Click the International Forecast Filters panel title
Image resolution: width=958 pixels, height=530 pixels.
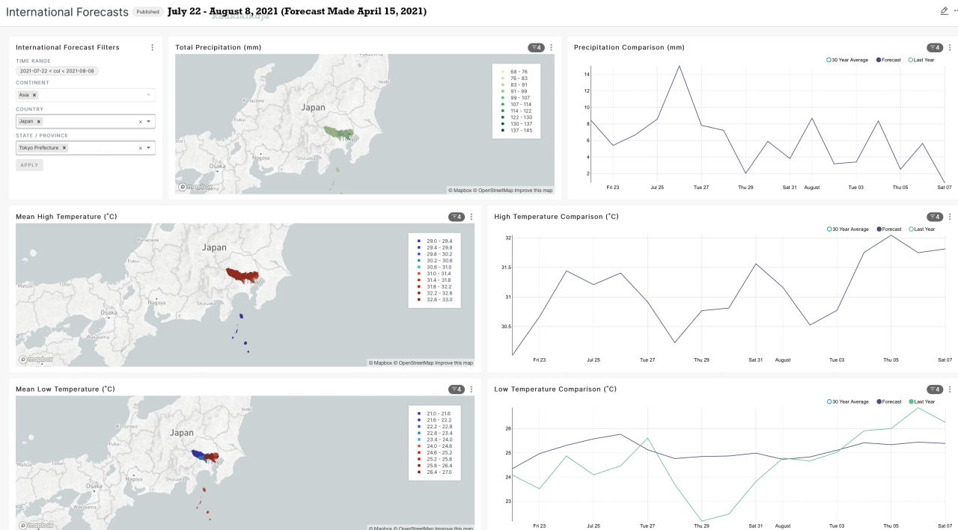tap(67, 47)
